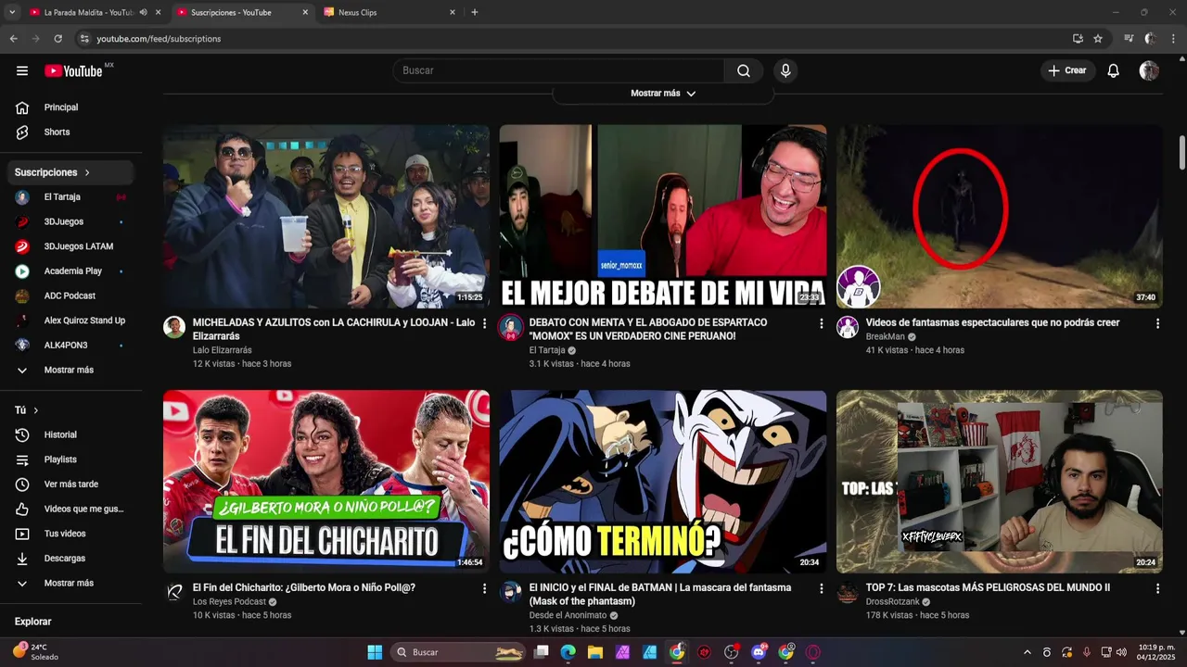Open Playlists in the sidebar
Image resolution: width=1187 pixels, height=667 pixels.
point(71,459)
